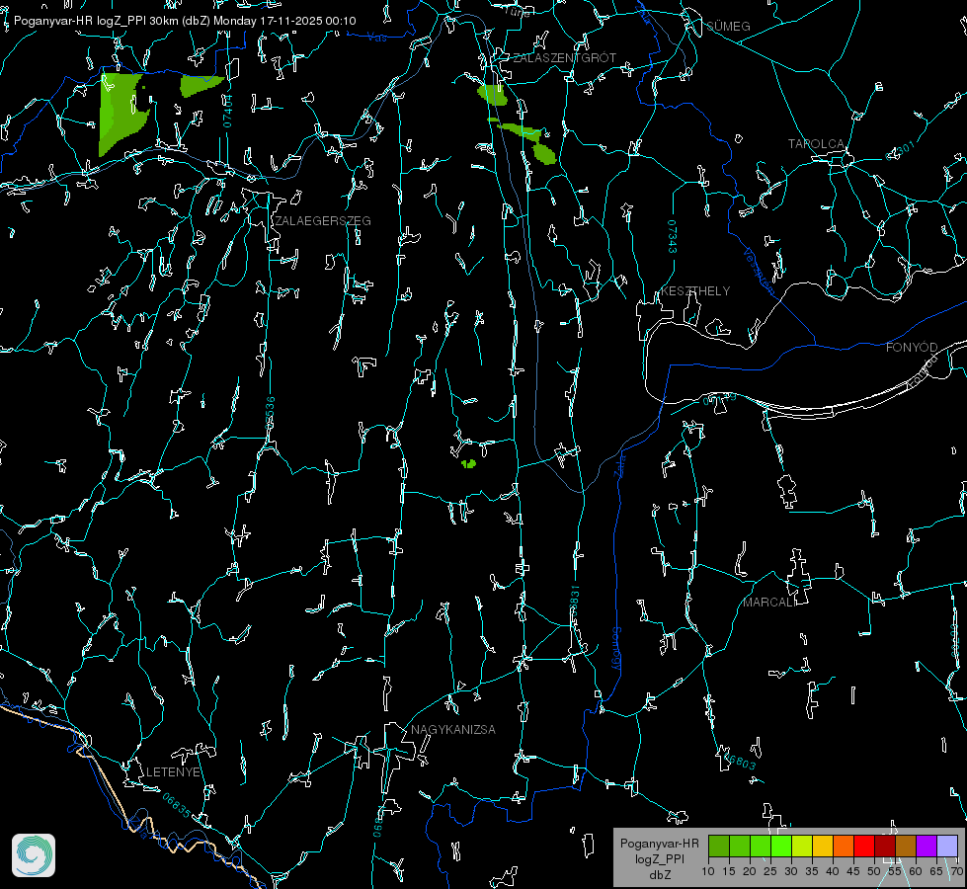Click the road number 06803 label
967x889 pixels.
coord(740,761)
